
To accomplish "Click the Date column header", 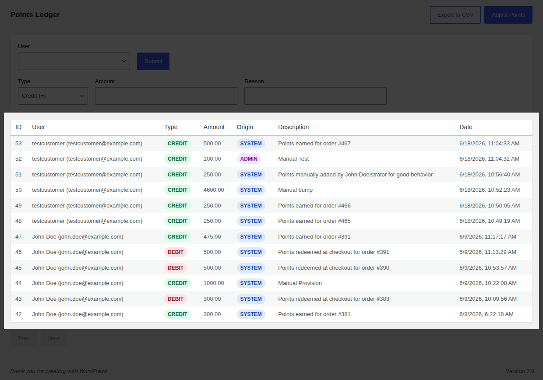I will (466, 127).
